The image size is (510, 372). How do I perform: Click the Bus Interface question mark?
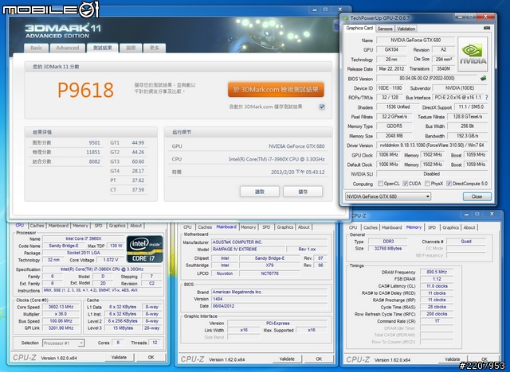click(x=487, y=97)
